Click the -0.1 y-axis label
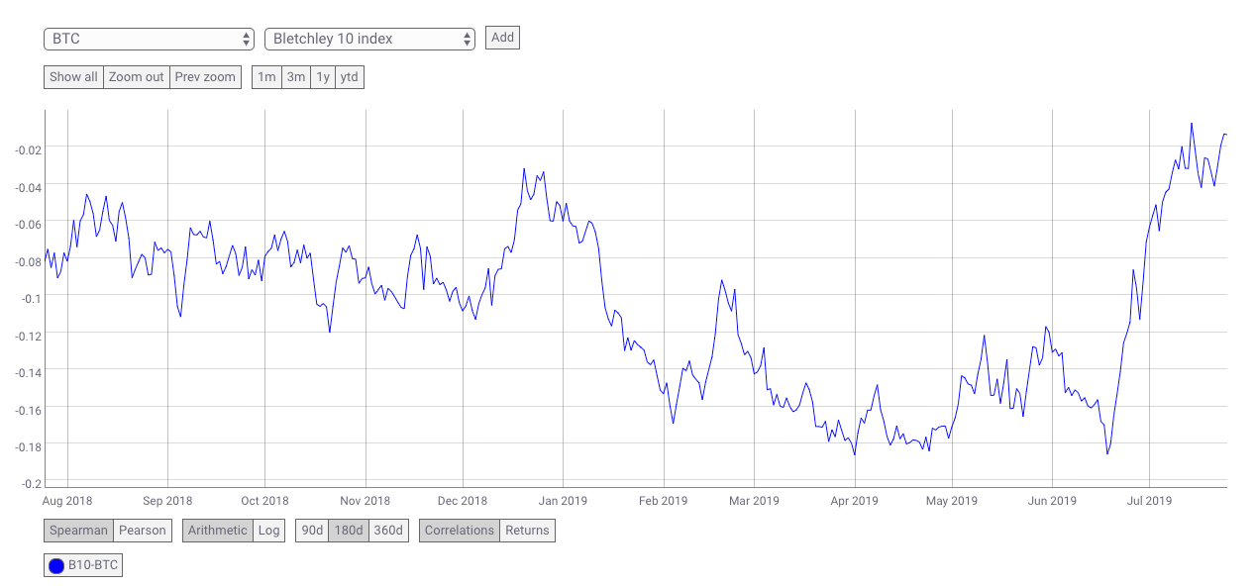The width and height of the screenshot is (1255, 586). point(31,298)
